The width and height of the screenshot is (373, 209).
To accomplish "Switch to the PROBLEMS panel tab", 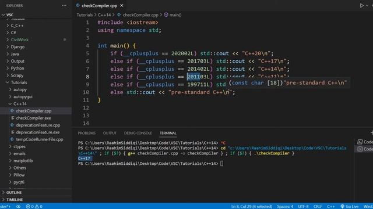I will (x=87, y=133).
